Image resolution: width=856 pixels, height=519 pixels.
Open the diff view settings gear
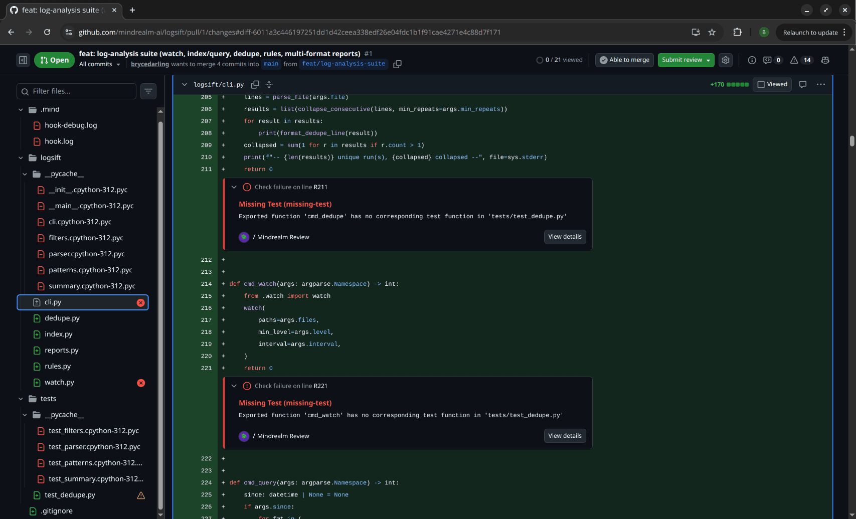726,60
